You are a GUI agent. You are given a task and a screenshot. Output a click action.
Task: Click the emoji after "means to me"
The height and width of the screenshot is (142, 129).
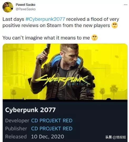pos(95,37)
